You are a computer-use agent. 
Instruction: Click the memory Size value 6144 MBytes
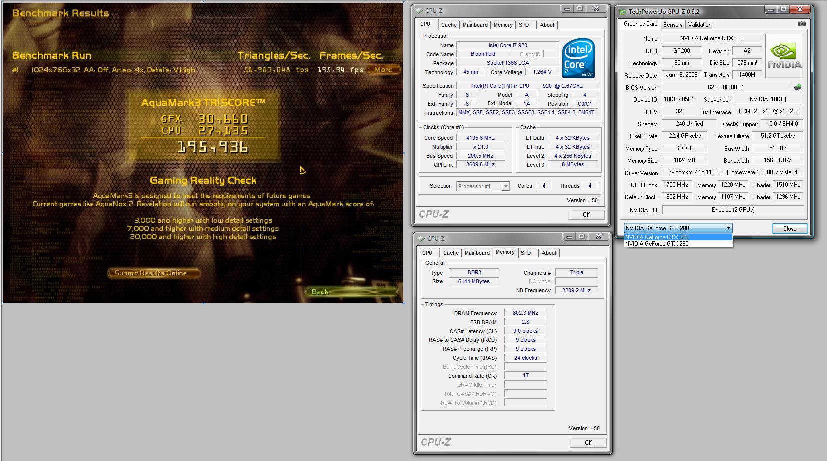click(474, 281)
